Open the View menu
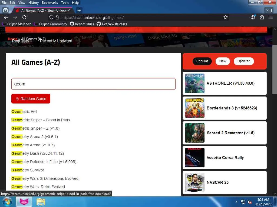This screenshot has width=277, height=207. [22, 3]
